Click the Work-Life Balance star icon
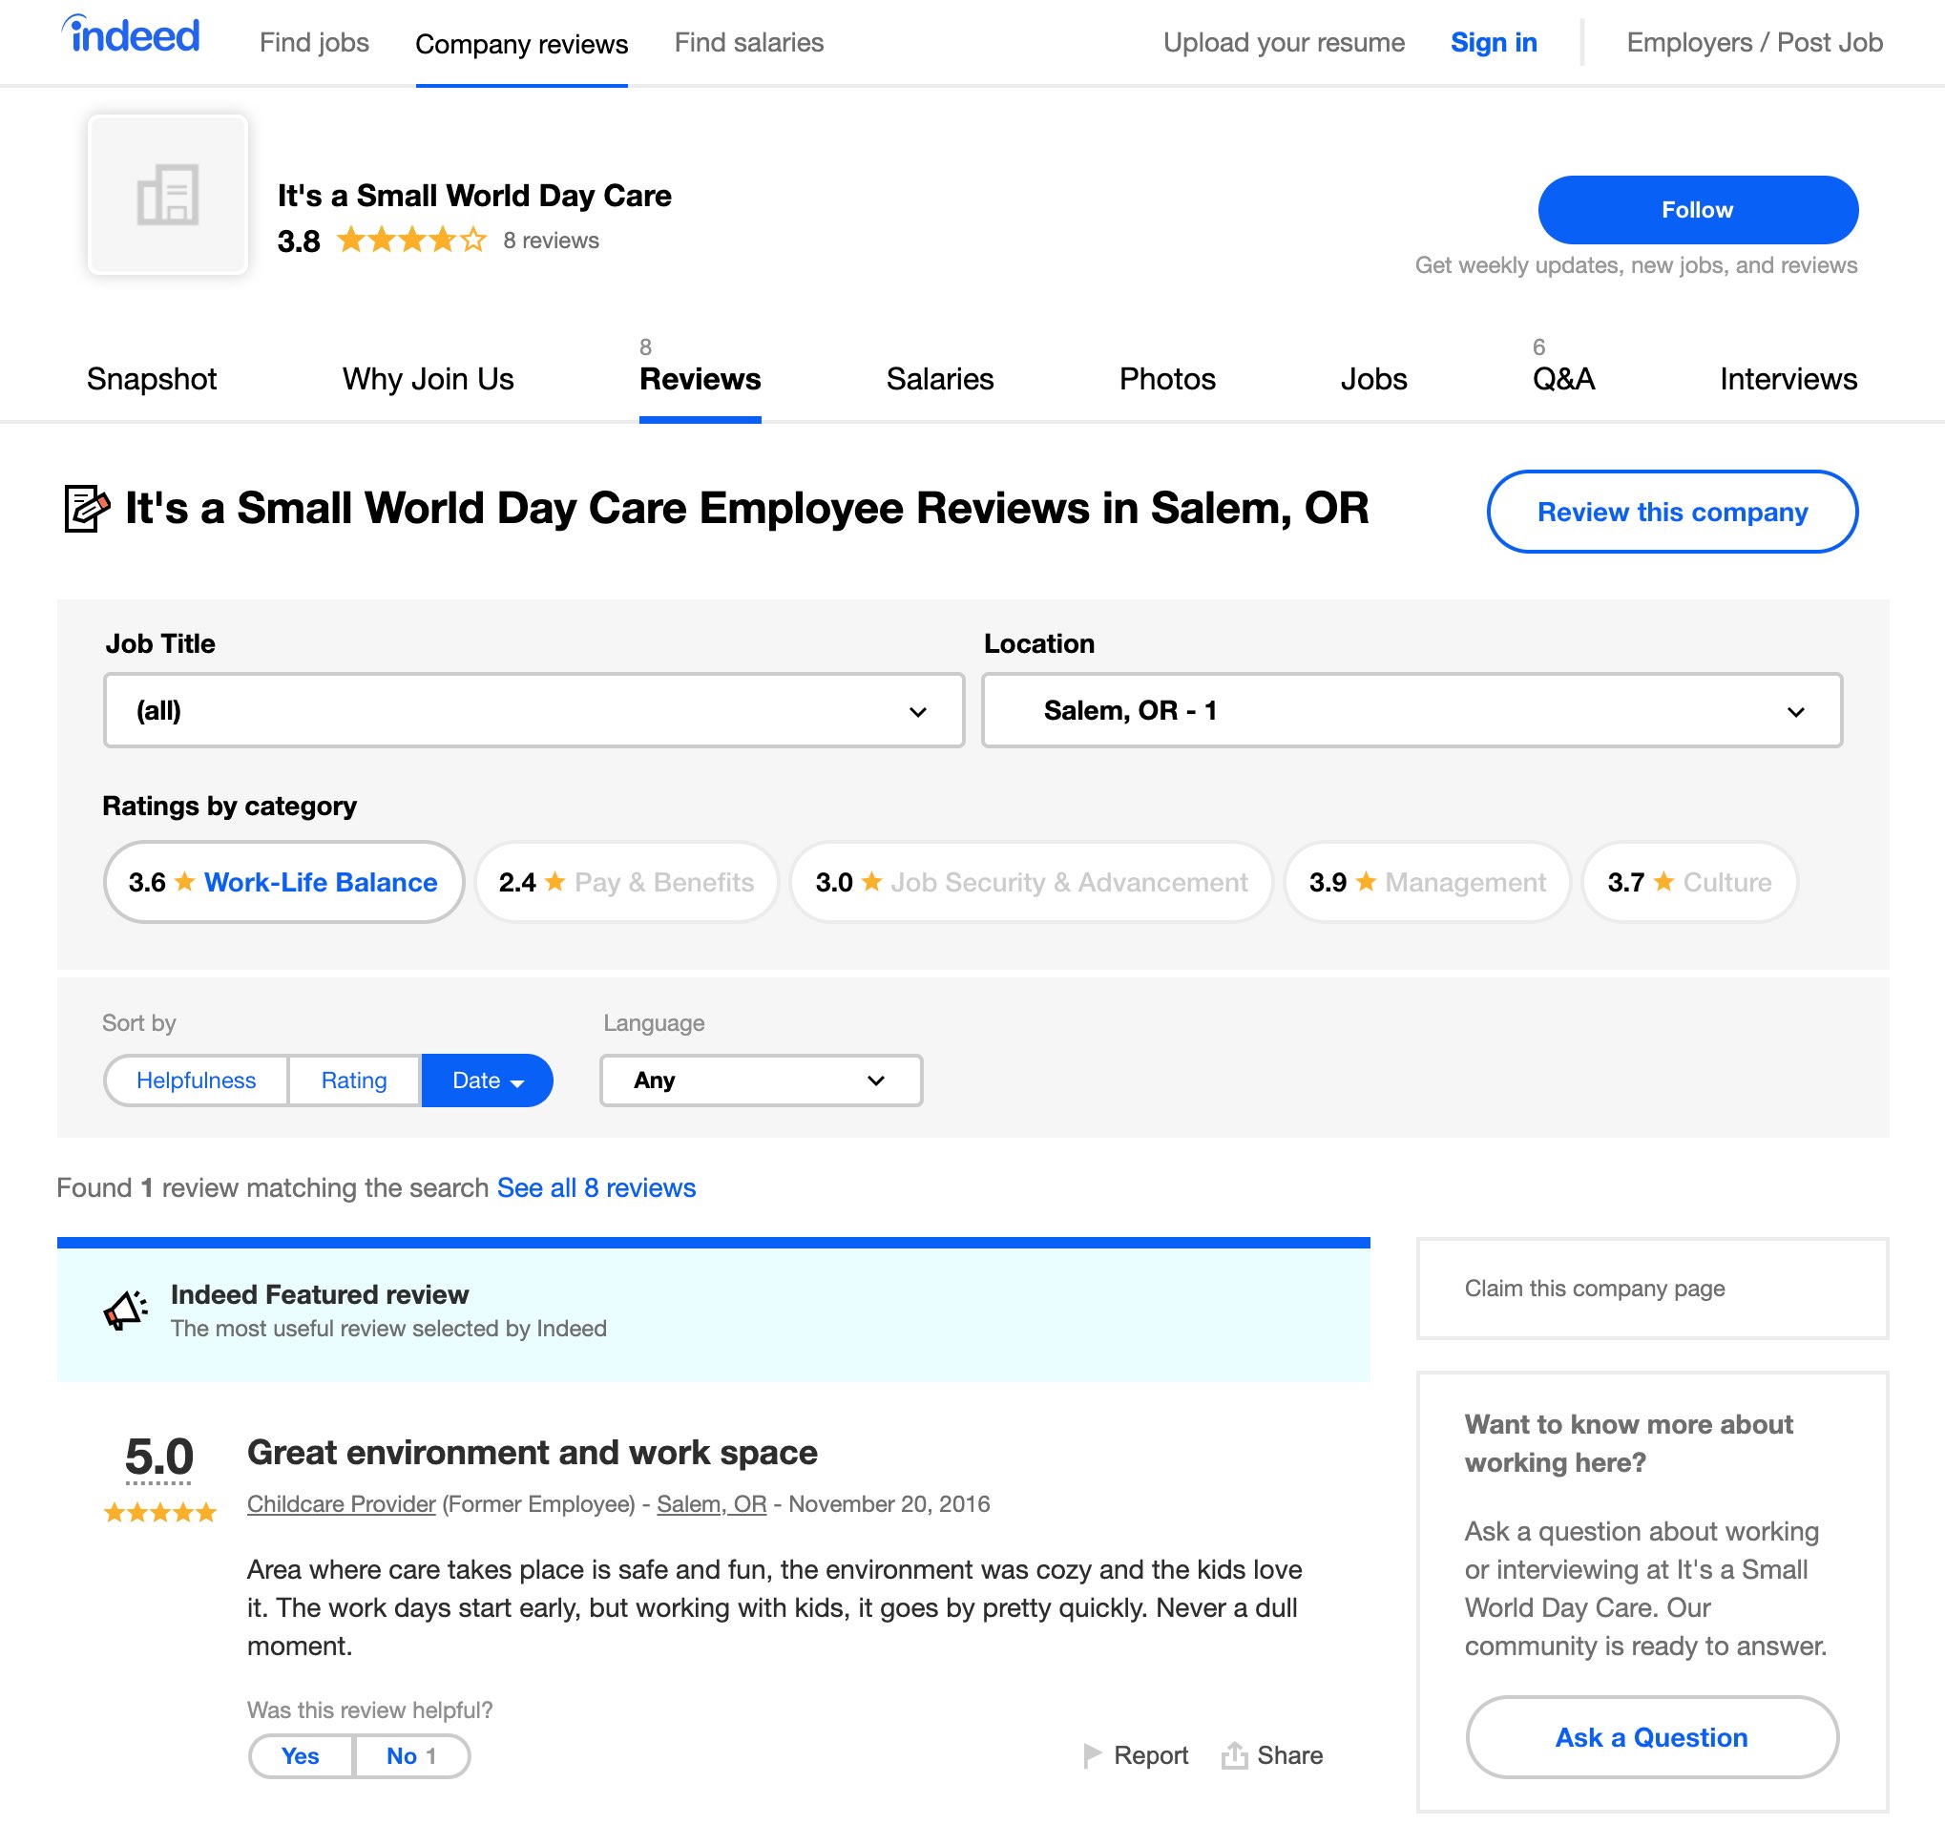The width and height of the screenshot is (1945, 1825). [x=184, y=882]
